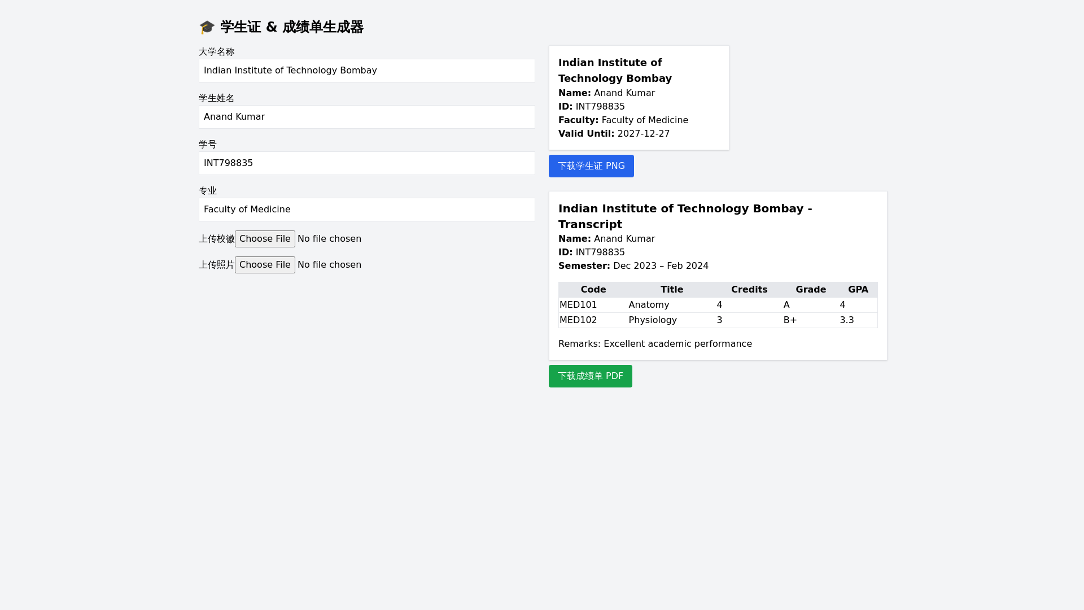1084x610 pixels.
Task: Click the ID card university title
Action: click(x=615, y=71)
